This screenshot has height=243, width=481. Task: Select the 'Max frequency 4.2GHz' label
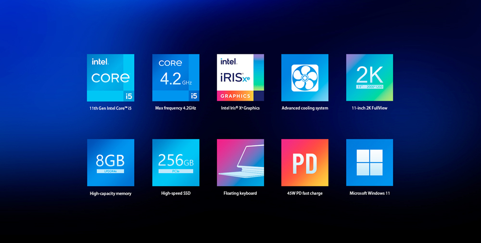pos(176,108)
